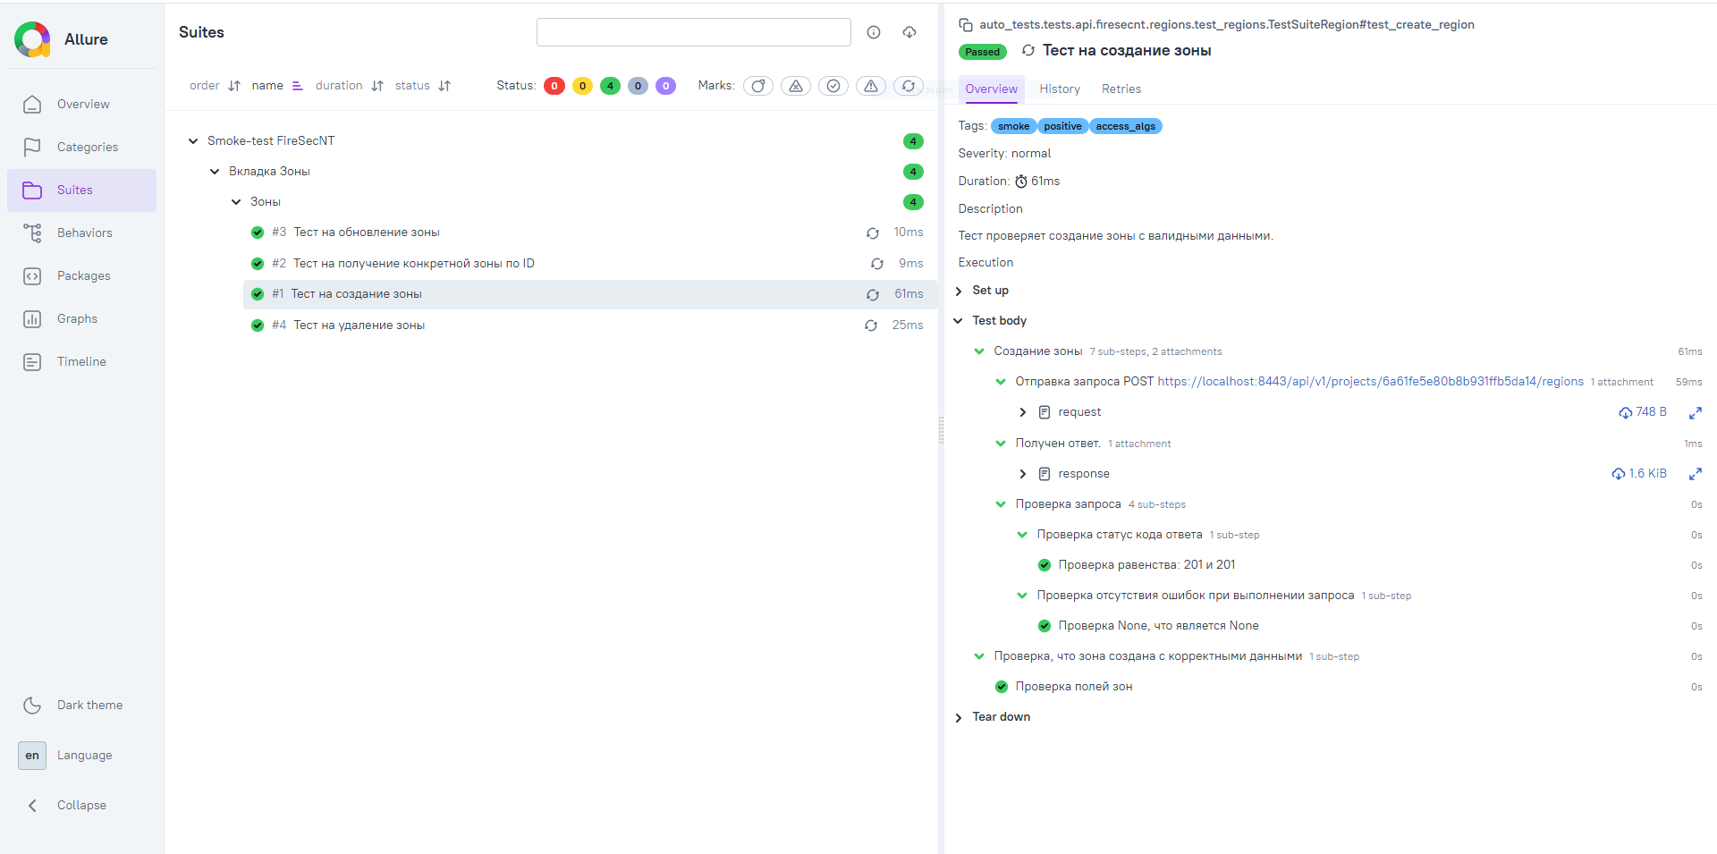Switch to the History tab
1717x854 pixels.
1060,89
